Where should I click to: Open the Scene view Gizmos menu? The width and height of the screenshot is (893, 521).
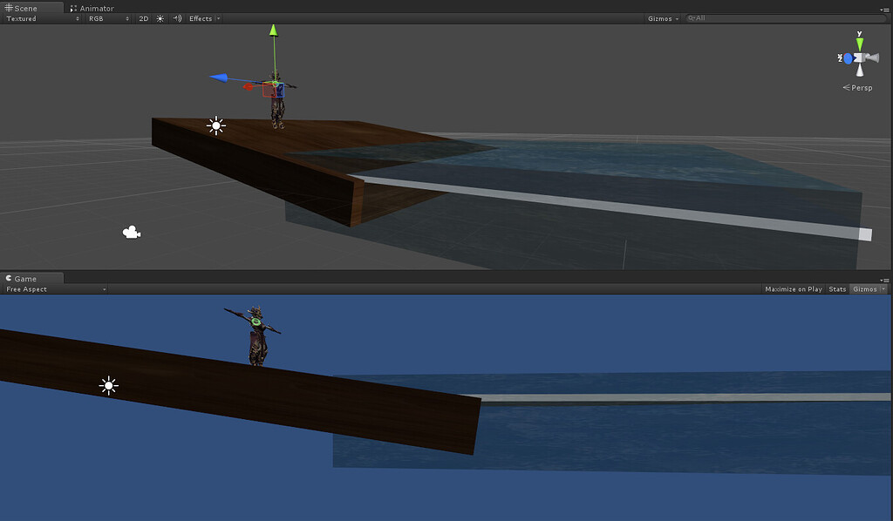[662, 17]
